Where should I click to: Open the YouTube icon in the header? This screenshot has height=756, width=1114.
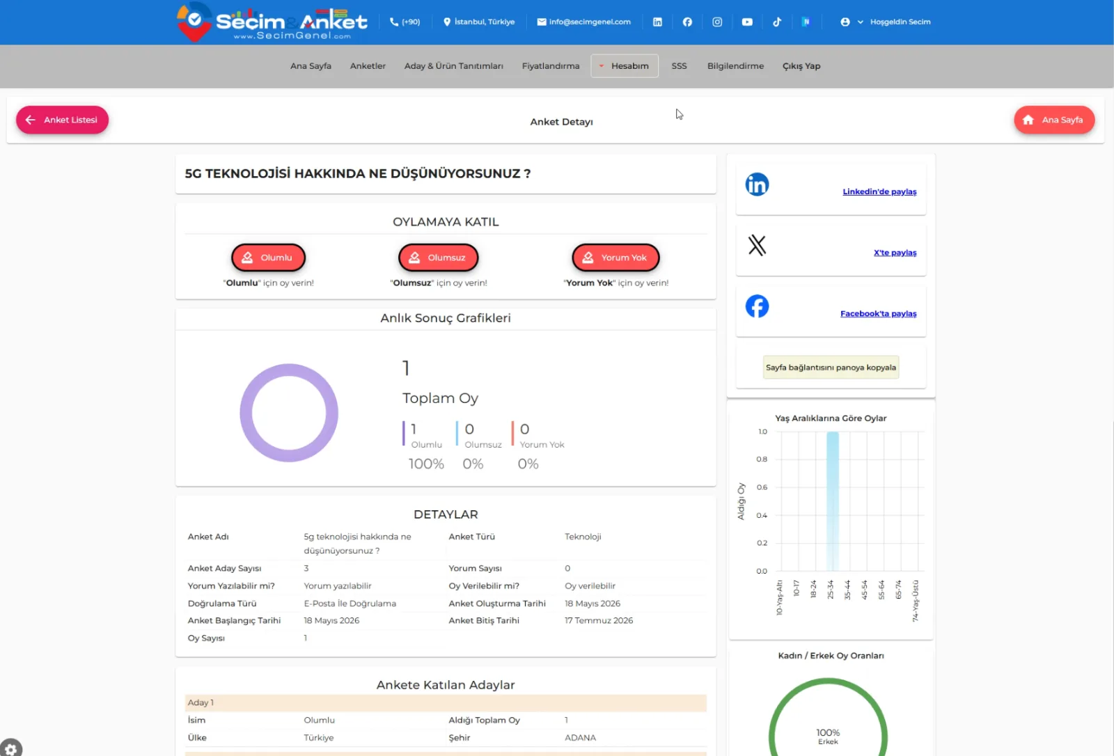click(747, 22)
